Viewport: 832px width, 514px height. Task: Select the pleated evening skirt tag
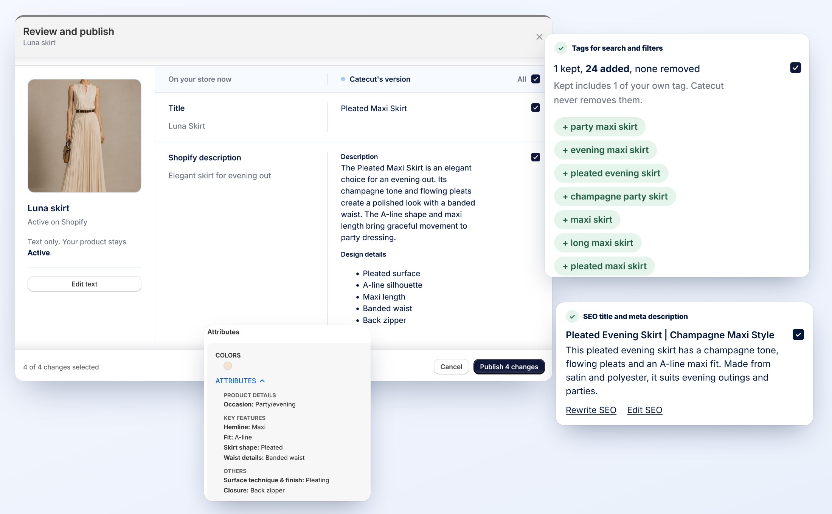click(611, 173)
